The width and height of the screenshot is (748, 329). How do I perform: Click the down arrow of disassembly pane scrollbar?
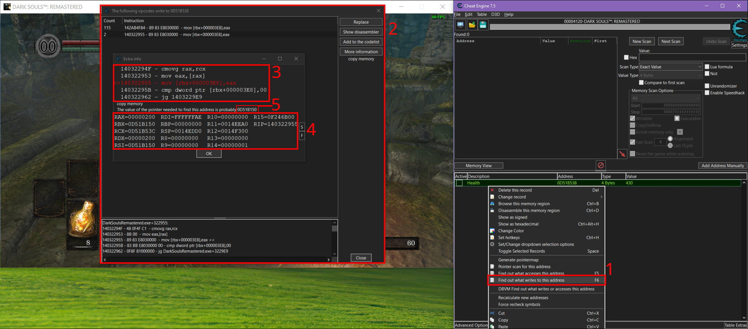coord(334,254)
